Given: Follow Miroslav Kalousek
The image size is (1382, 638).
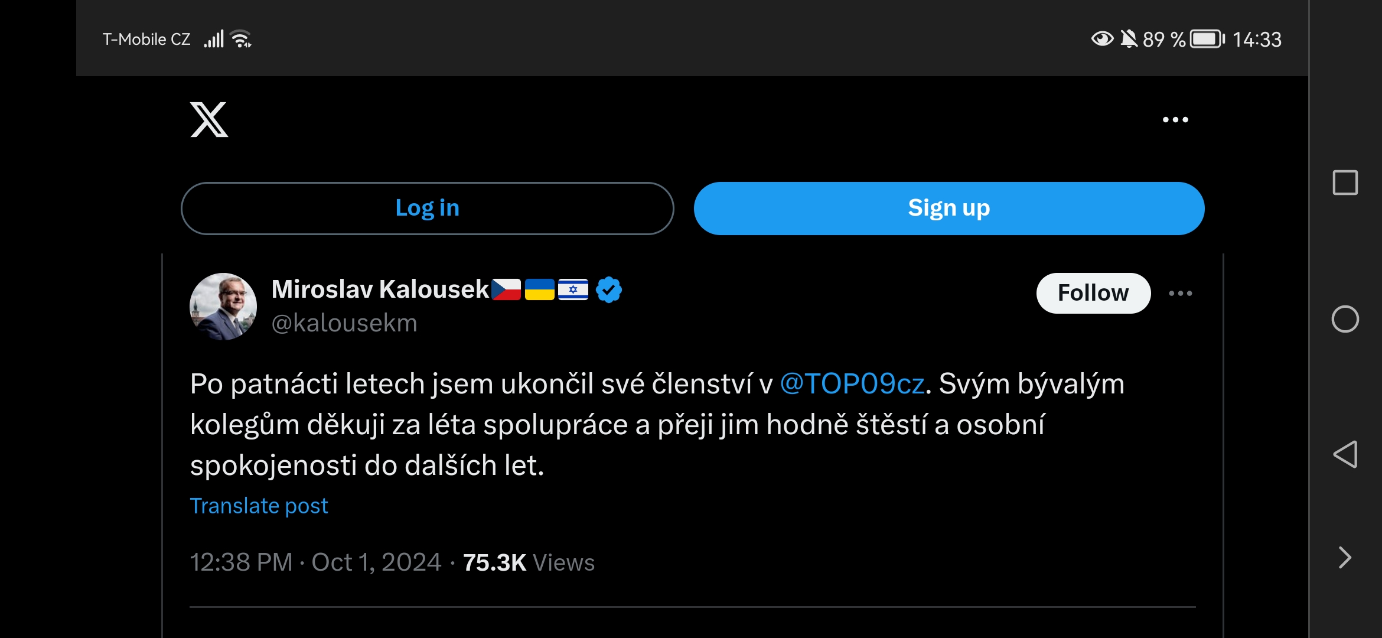Looking at the screenshot, I should (x=1093, y=293).
